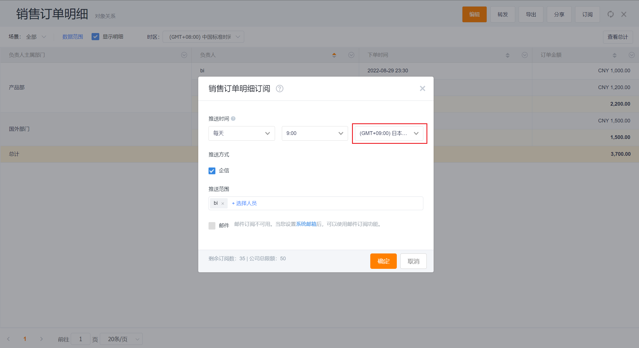This screenshot has width=639, height=348.
Task: Confirm the subscription with 确定
Action: coord(383,261)
